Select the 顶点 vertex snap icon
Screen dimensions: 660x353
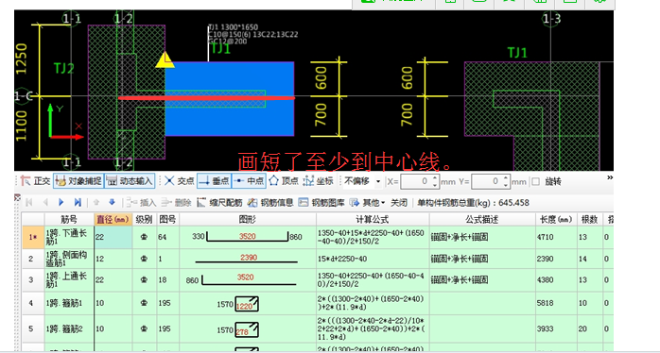coord(274,181)
